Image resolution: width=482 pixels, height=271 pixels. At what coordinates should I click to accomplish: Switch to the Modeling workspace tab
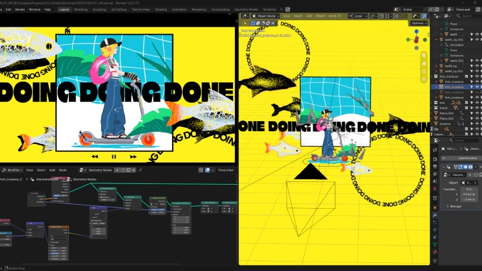tap(81, 9)
